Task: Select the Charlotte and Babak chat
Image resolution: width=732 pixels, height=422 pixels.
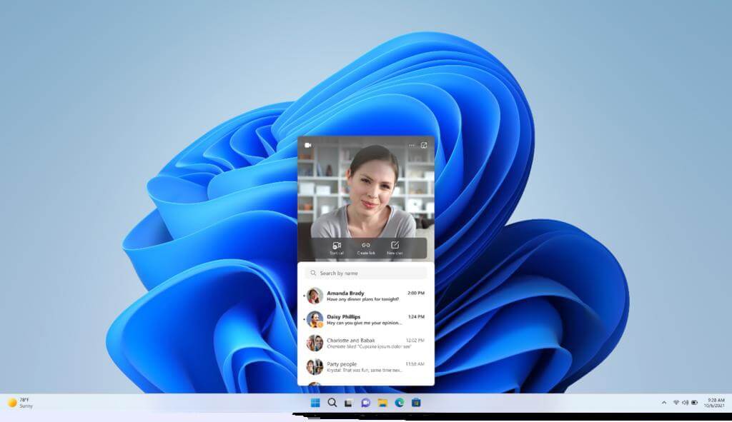Action: pos(366,343)
